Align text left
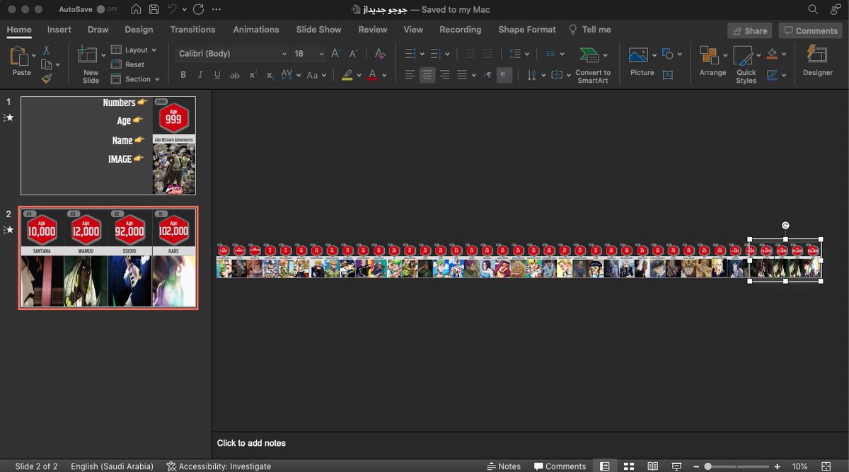Viewport: 849px width, 472px height. [410, 75]
